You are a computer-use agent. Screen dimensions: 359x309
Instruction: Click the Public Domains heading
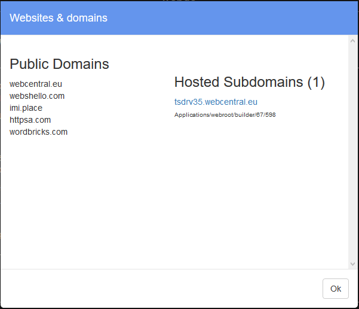(59, 64)
